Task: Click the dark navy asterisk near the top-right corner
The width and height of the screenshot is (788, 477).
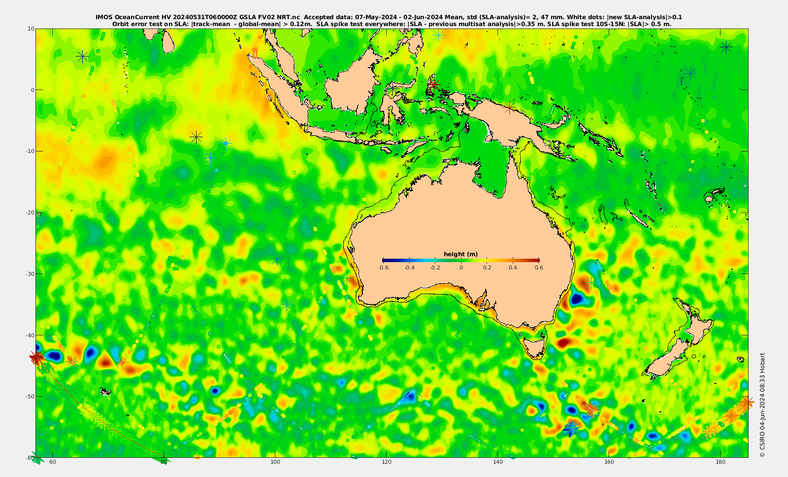Action: tap(726, 47)
